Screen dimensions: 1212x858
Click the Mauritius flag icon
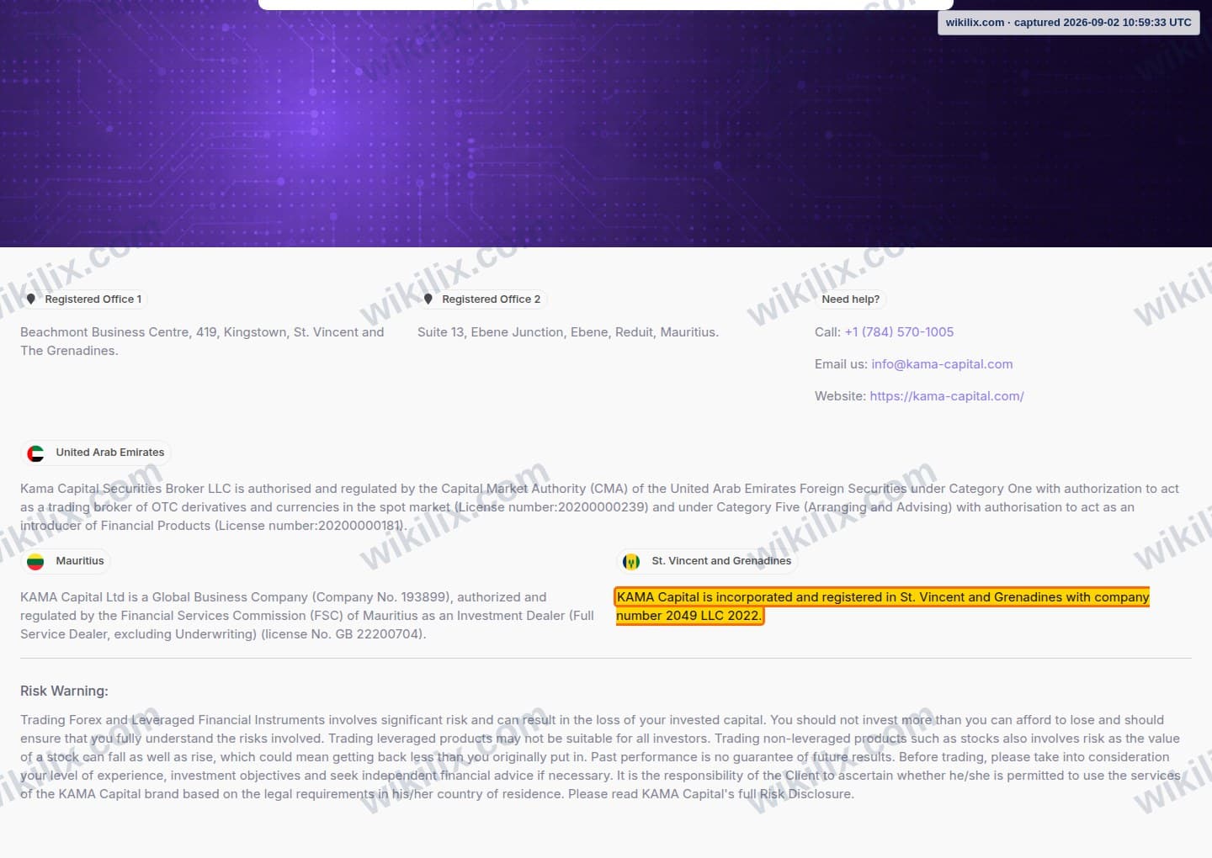[35, 562]
